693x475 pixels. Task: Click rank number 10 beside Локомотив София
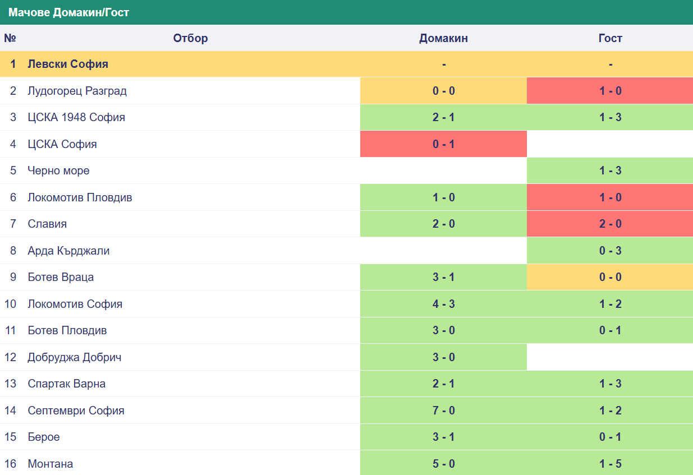tap(11, 304)
